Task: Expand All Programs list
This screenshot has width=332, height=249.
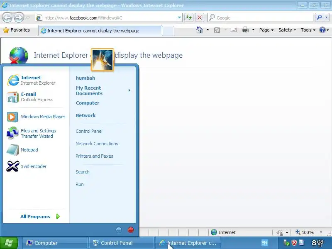Action: tap(40, 217)
